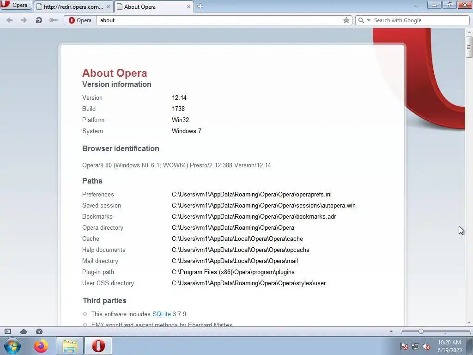Click the network tray icon
This screenshot has height=355, width=473.
point(415,347)
